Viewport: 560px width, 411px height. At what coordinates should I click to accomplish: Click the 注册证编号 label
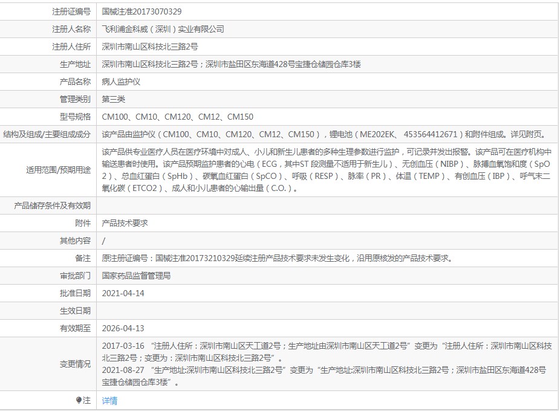[x=71, y=11]
